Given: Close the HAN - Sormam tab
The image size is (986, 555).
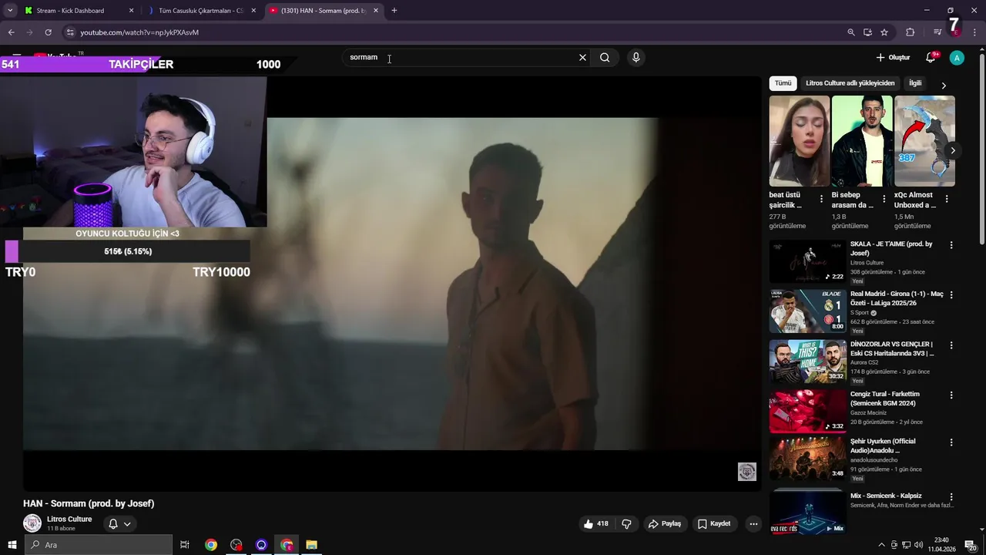Looking at the screenshot, I should point(376,11).
